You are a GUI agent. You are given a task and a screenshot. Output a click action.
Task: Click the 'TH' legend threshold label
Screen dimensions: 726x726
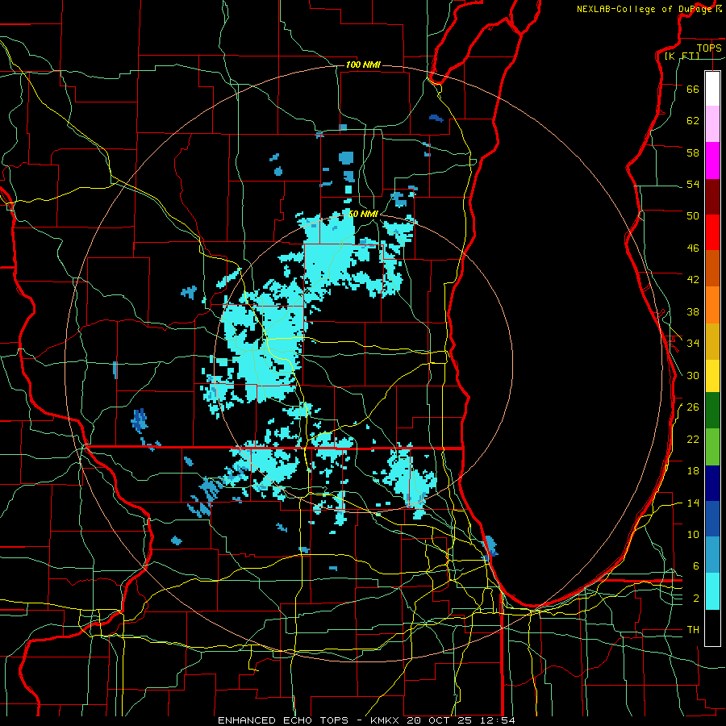pyautogui.click(x=693, y=630)
